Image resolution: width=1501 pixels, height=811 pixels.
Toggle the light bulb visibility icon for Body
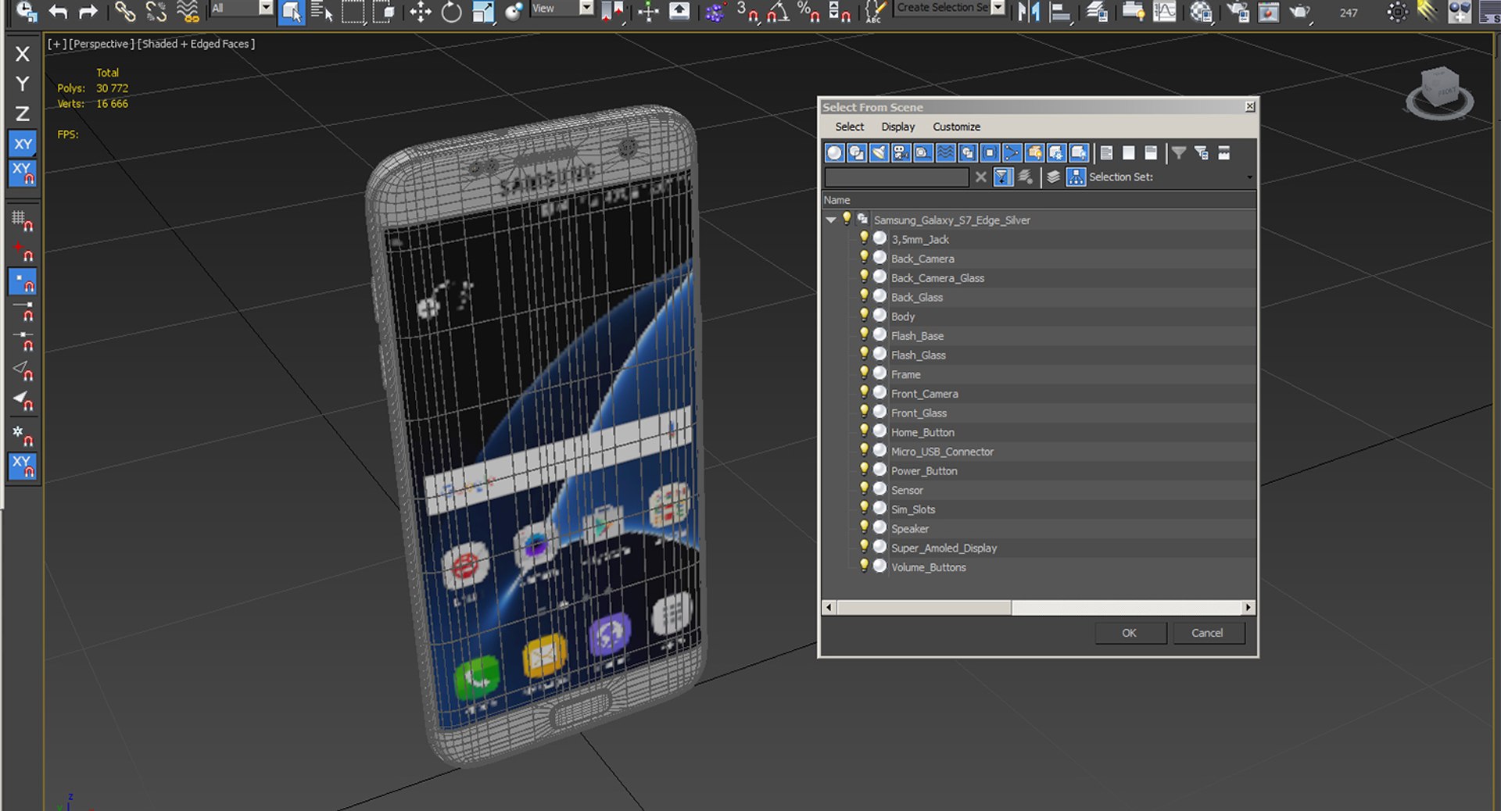tap(864, 316)
